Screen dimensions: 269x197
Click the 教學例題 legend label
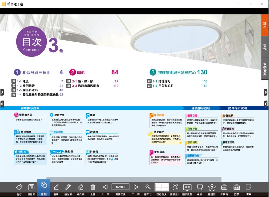[x=26, y=132]
